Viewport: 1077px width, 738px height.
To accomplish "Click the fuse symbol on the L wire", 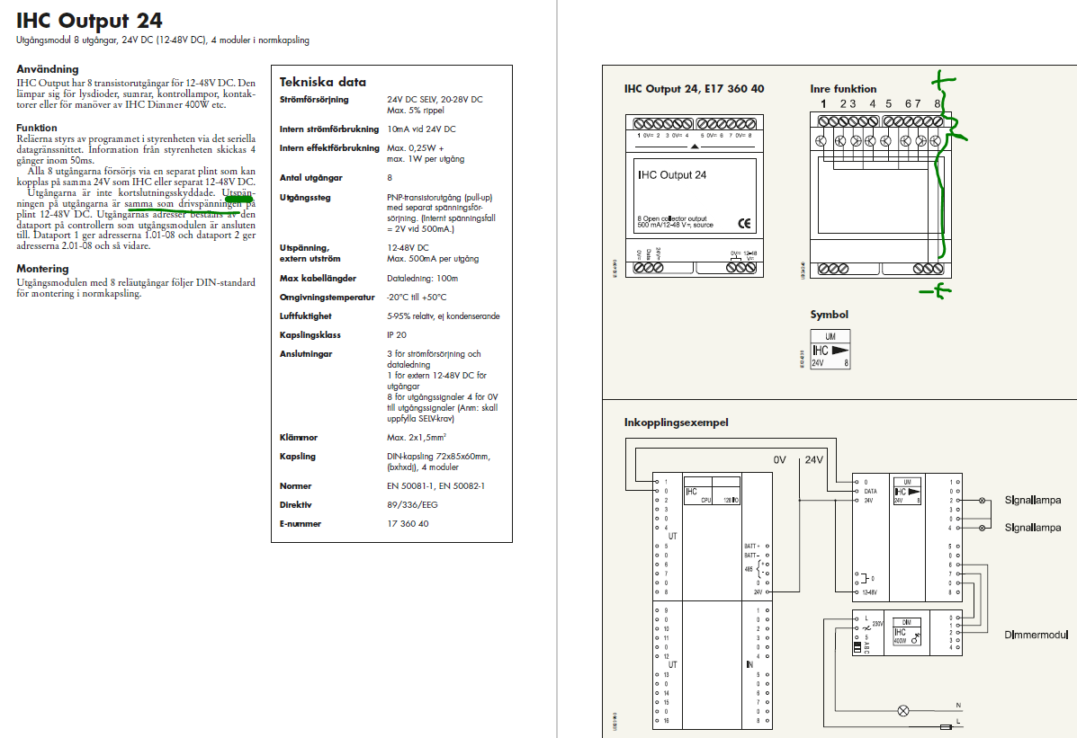I will tap(944, 725).
